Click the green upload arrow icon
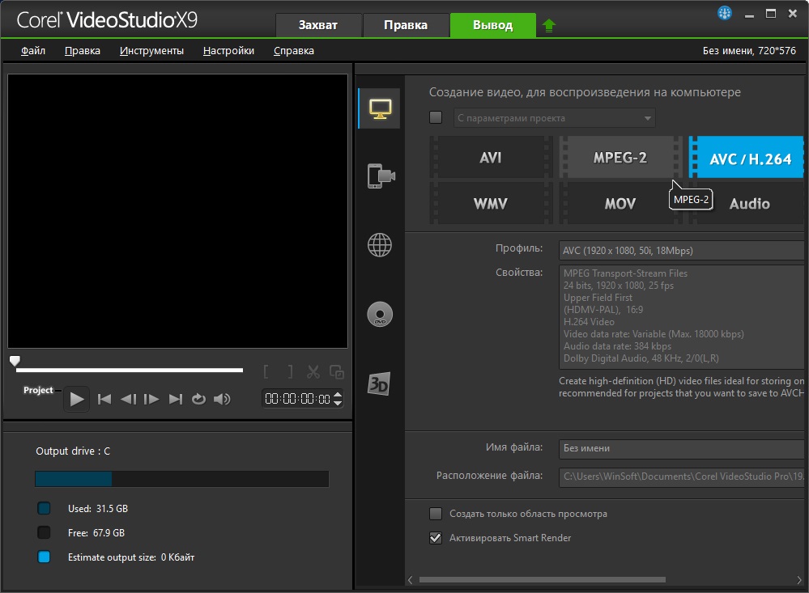 pos(549,25)
